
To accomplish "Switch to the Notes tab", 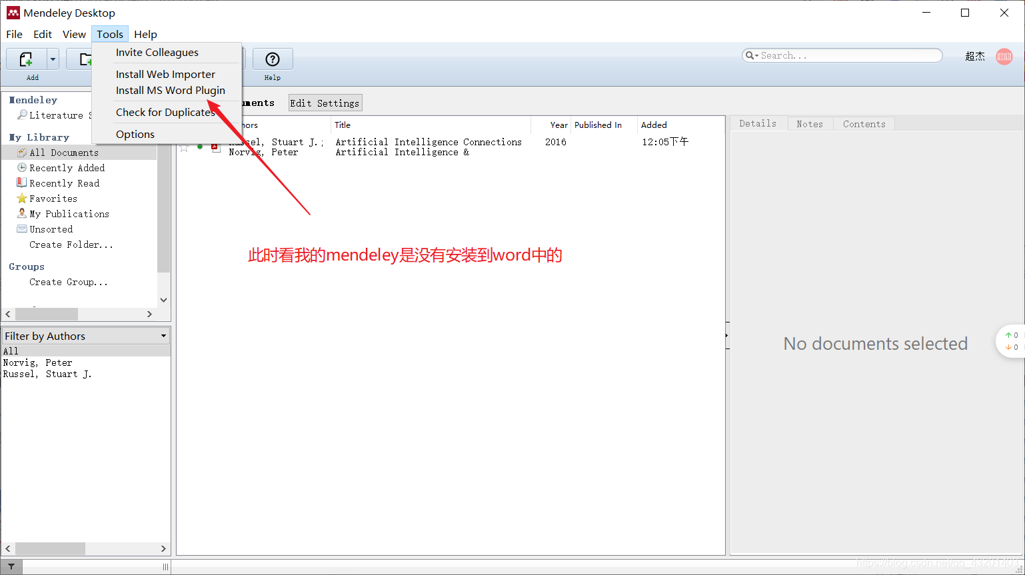I will point(810,124).
